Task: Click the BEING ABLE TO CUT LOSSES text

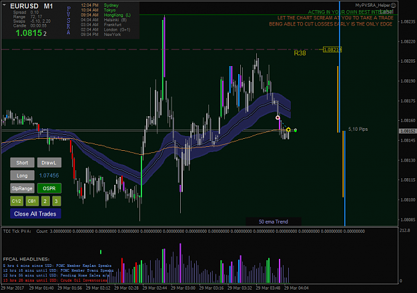Action: [330, 24]
